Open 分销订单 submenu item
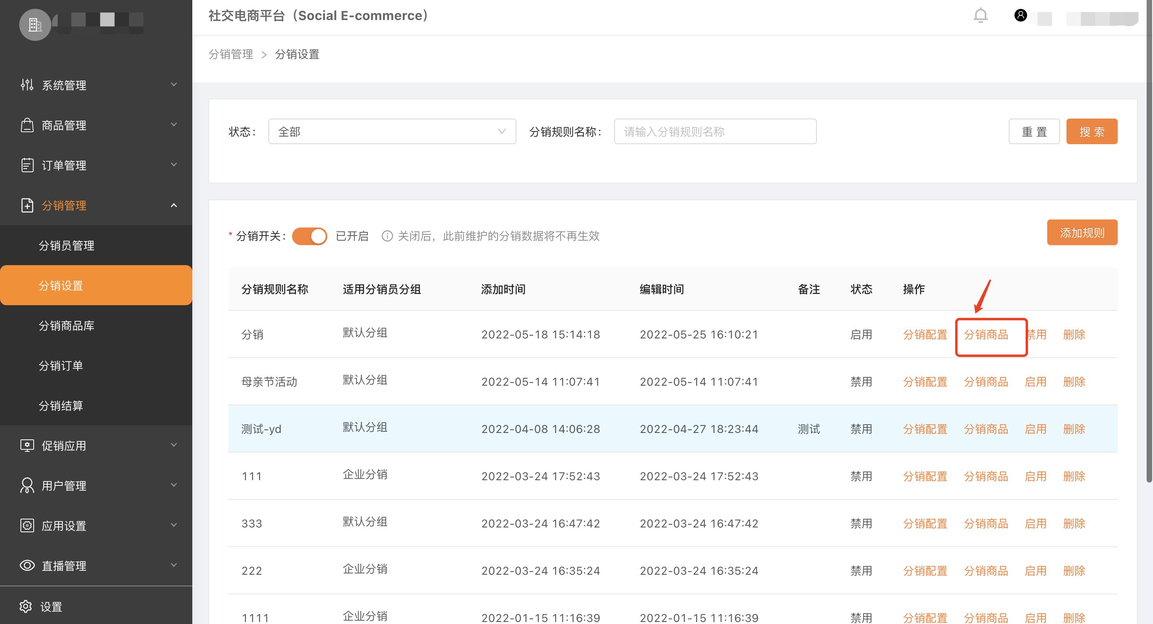The image size is (1153, 624). coord(96,365)
